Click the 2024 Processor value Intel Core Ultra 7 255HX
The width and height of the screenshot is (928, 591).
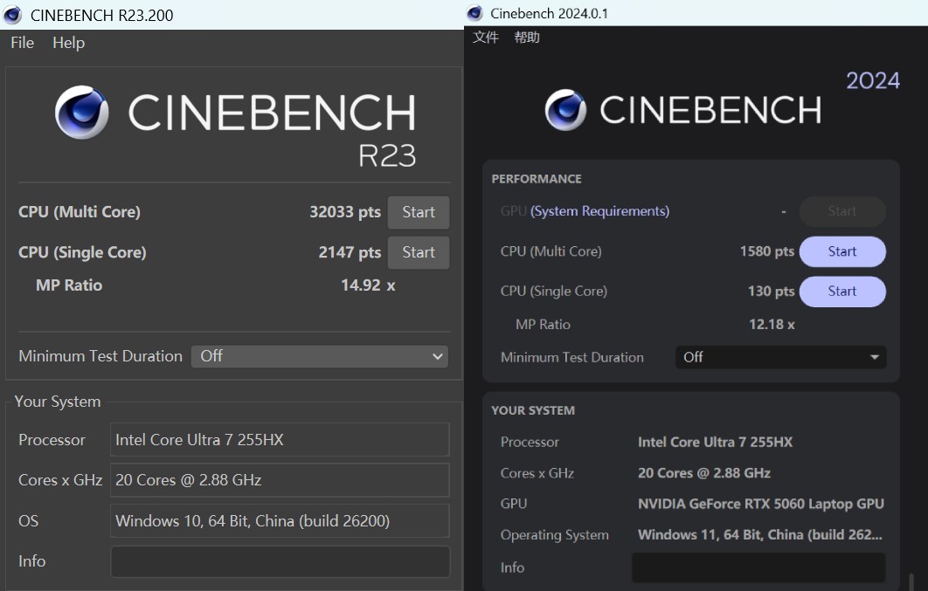pyautogui.click(x=715, y=442)
